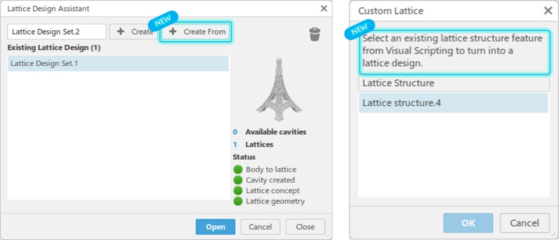
Task: Click the Open button
Action: click(215, 227)
